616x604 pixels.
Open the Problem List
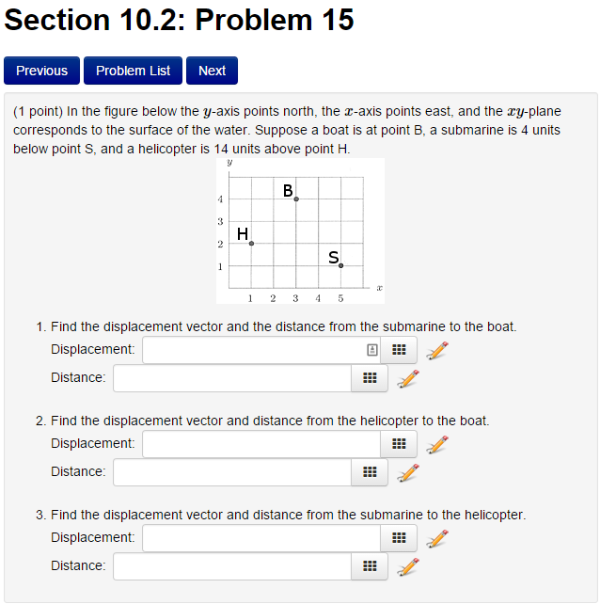(x=133, y=71)
